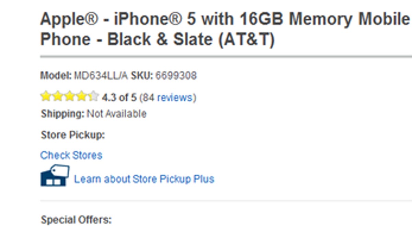Click the first yellow rating star

coord(46,97)
